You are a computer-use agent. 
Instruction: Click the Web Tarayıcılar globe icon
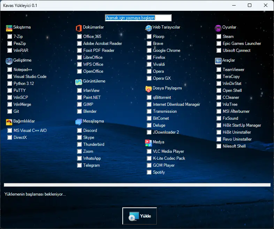[149, 28]
